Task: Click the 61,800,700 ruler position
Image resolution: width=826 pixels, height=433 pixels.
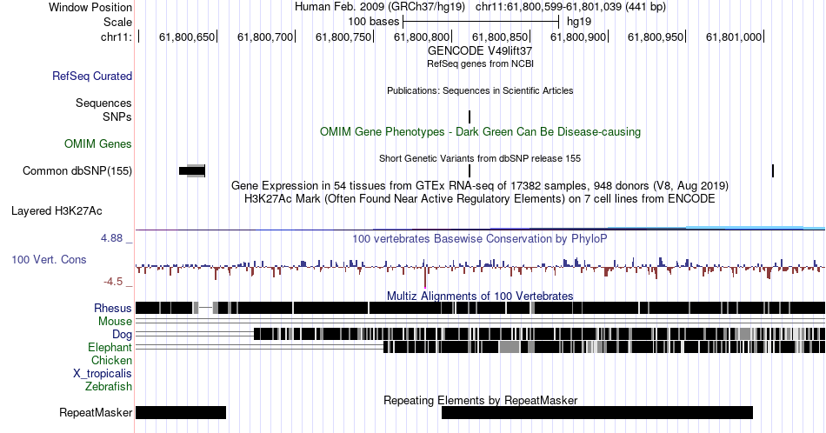Action: click(x=265, y=37)
